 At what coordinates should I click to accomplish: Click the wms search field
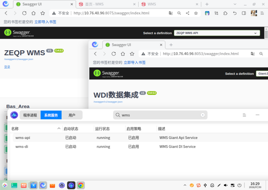[x=160, y=115]
